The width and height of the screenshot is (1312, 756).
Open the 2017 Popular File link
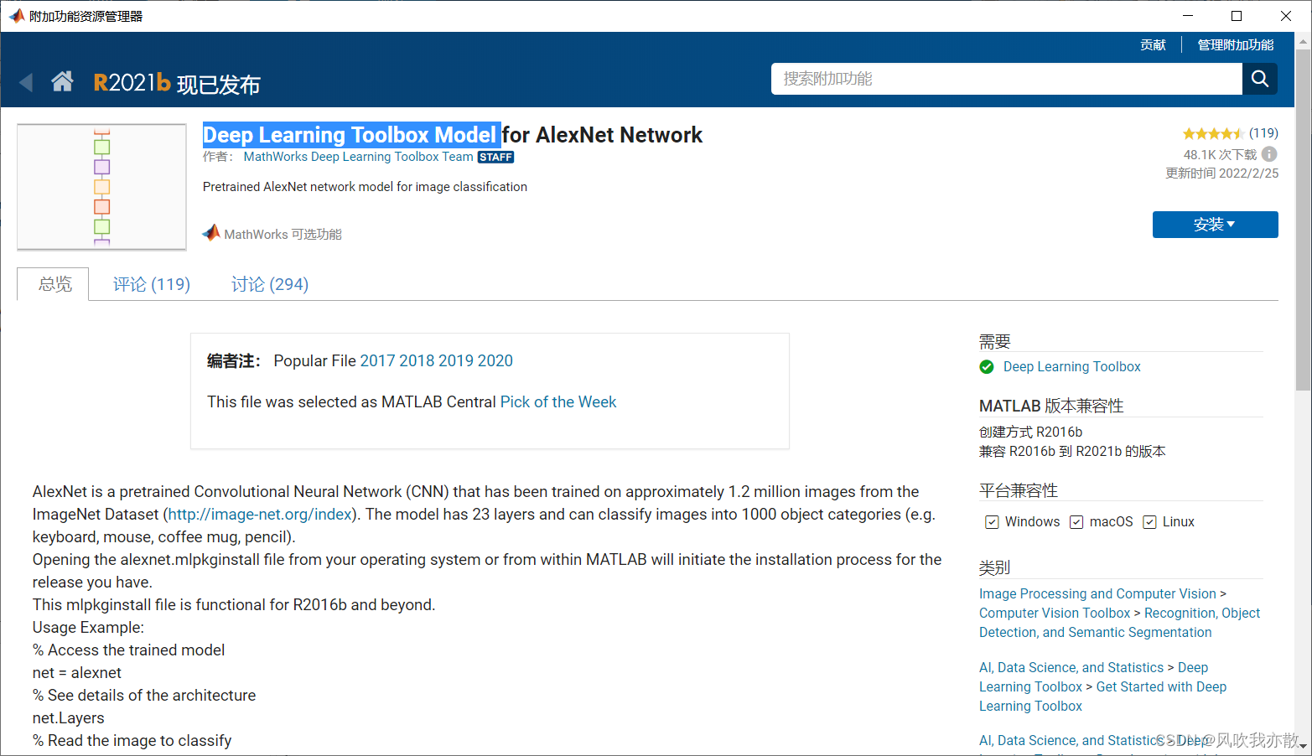(x=377, y=360)
